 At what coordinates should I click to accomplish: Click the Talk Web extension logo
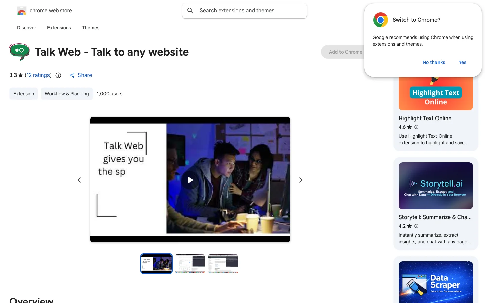(20, 52)
